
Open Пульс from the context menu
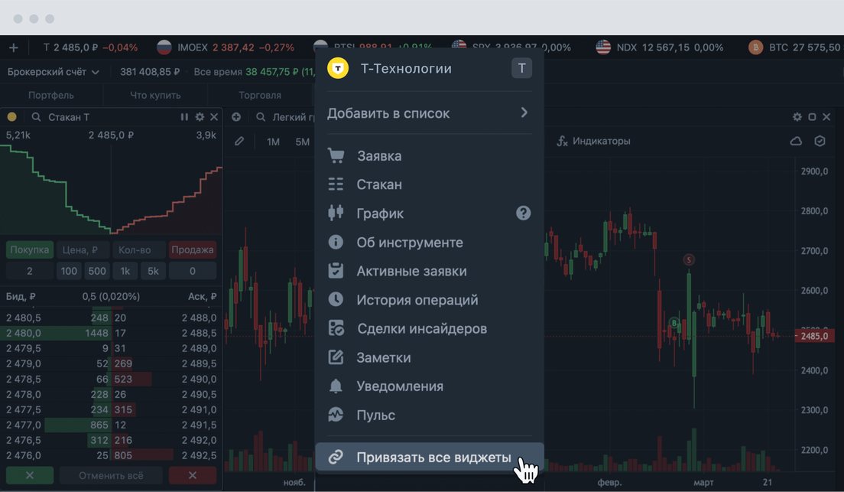tap(429, 415)
